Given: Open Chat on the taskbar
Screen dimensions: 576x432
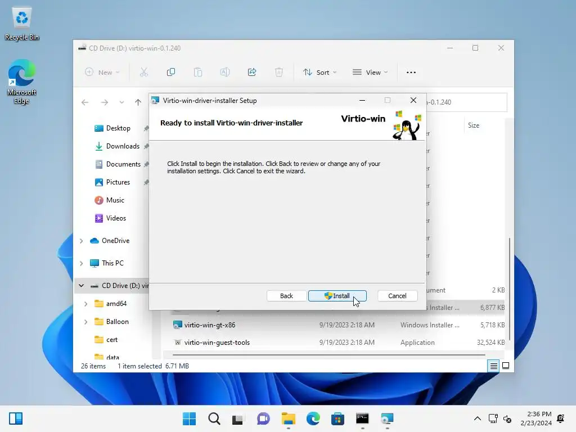Looking at the screenshot, I should pos(263,418).
